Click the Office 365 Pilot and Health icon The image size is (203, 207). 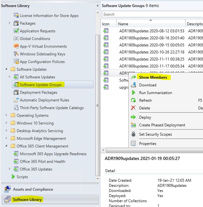[x=16, y=161]
